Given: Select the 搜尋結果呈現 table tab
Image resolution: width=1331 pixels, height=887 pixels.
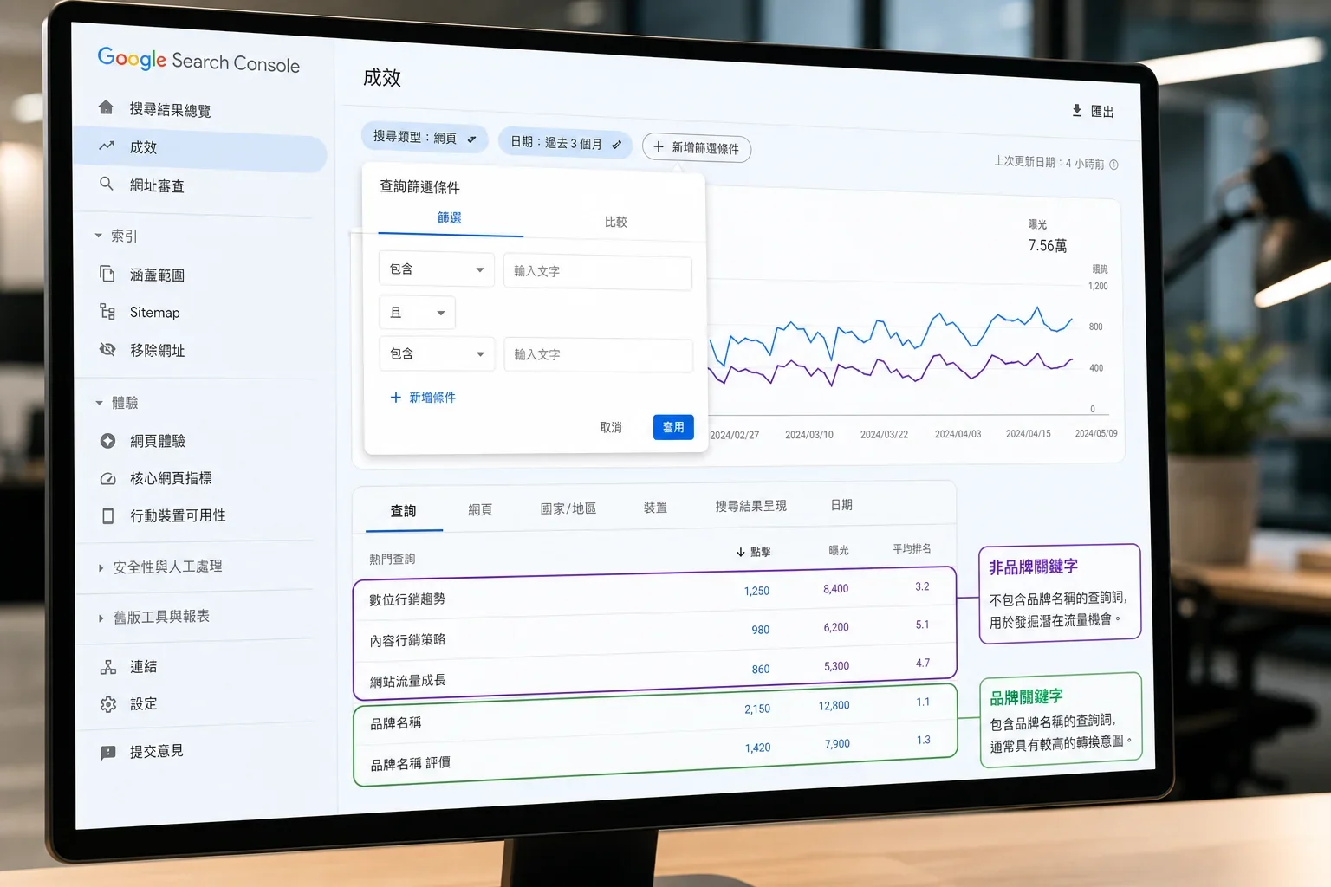Looking at the screenshot, I should (750, 506).
